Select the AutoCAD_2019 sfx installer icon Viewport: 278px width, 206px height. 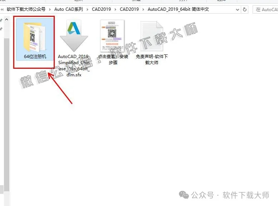[x=74, y=36]
